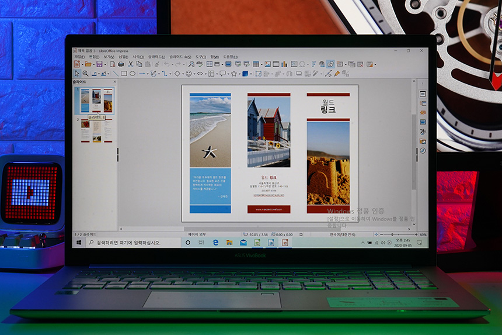Toggle Point Edit Mode icon
Screen dimensions: 502x335
tap(328, 74)
